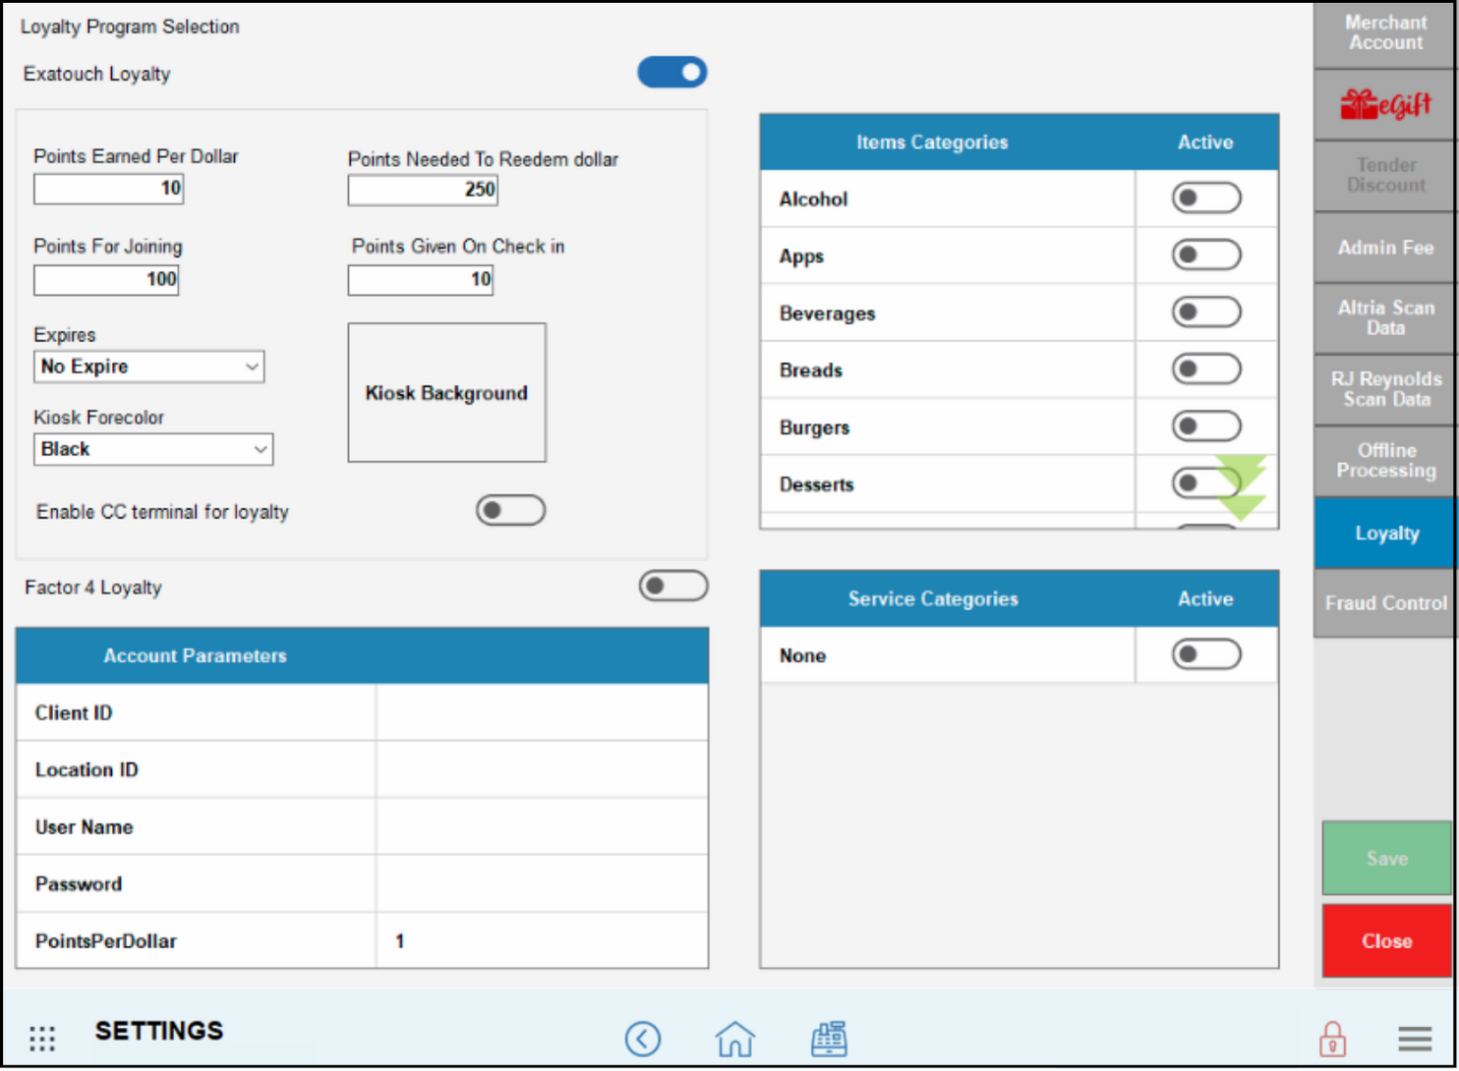Click the Client ID label
Viewport: 1459px width, 1071px height.
[x=74, y=713]
